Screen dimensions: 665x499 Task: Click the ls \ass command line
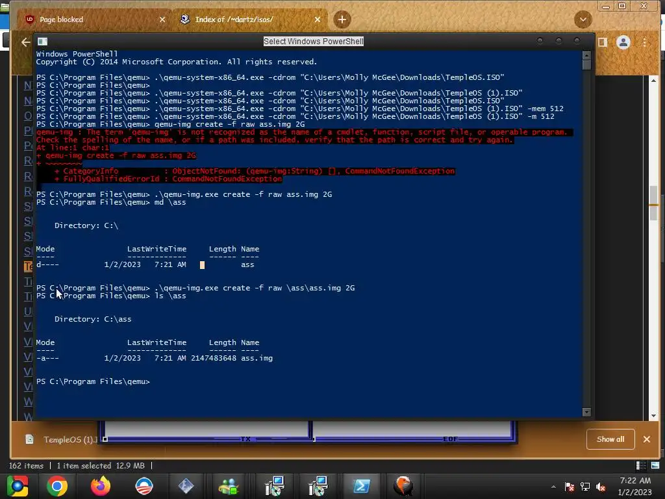[111, 296]
